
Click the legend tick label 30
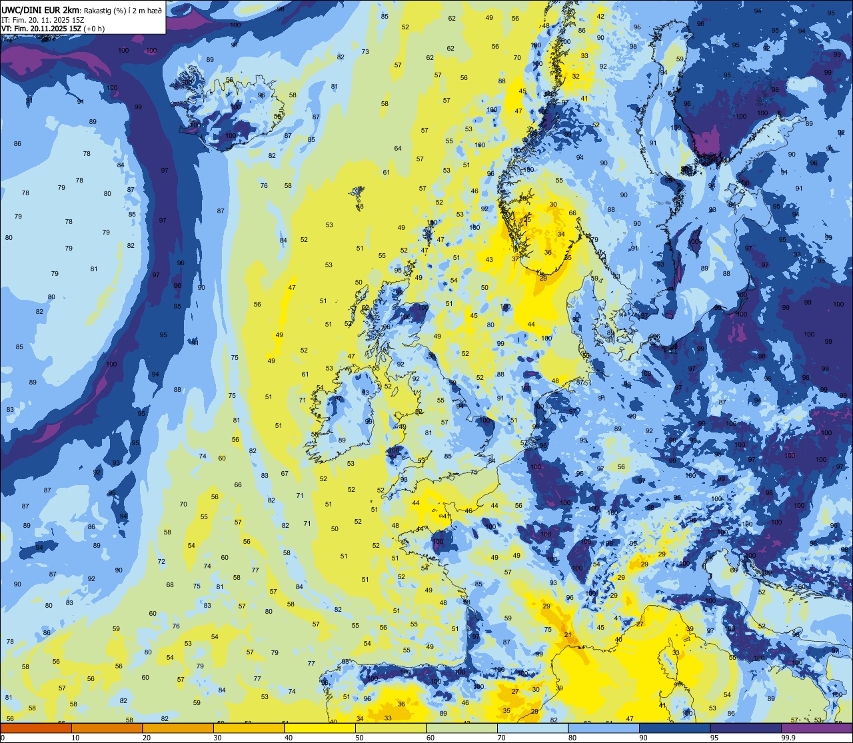point(217,738)
